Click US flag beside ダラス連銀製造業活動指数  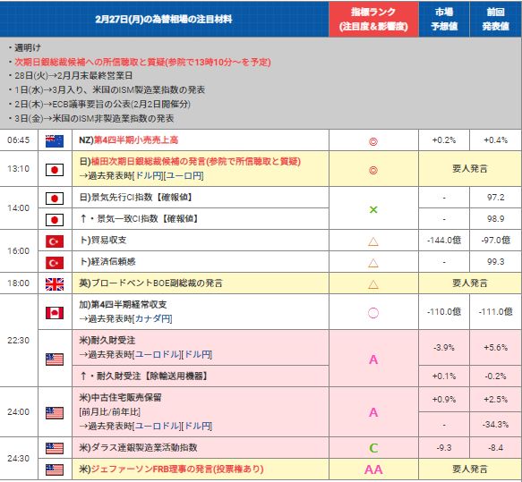click(55, 448)
